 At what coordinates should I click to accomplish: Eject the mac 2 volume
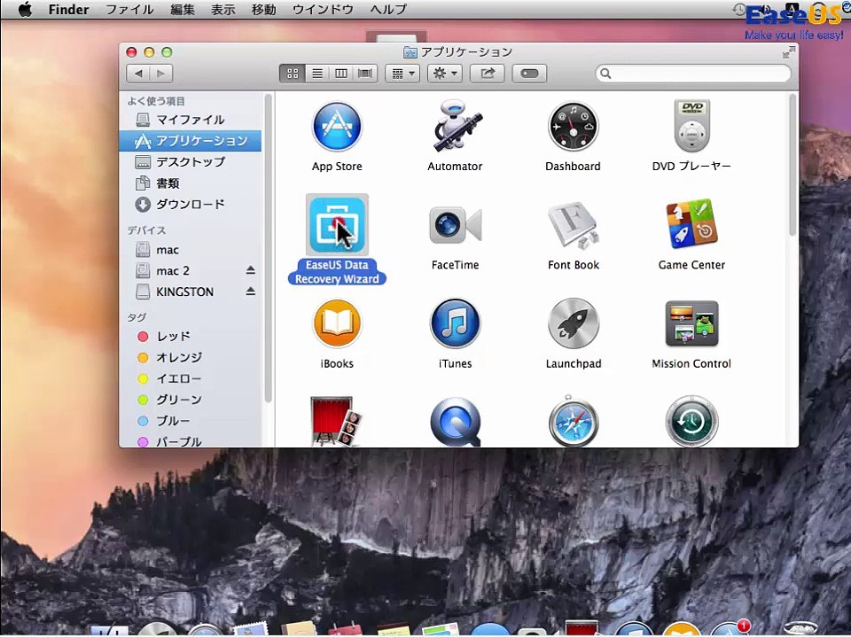pos(250,270)
